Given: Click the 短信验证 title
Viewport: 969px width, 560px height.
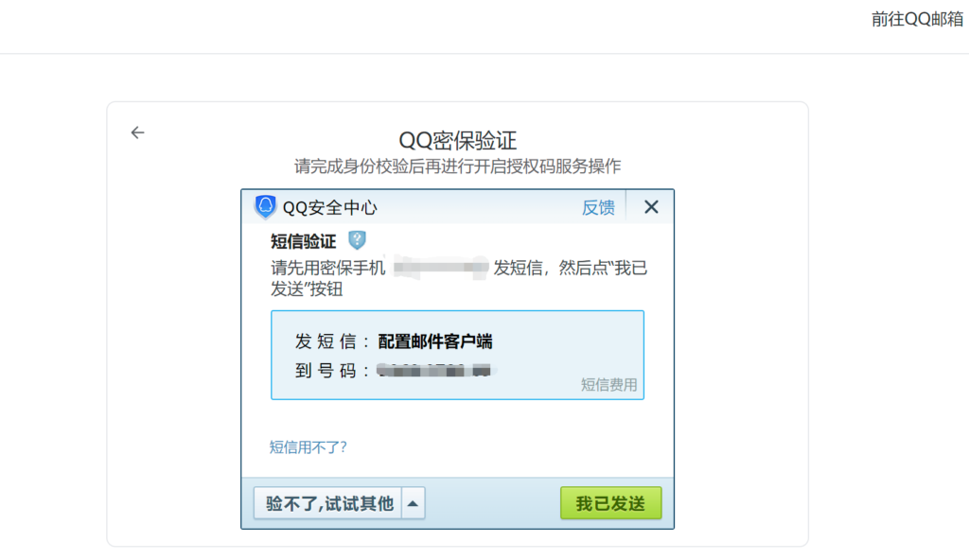Looking at the screenshot, I should tap(304, 241).
